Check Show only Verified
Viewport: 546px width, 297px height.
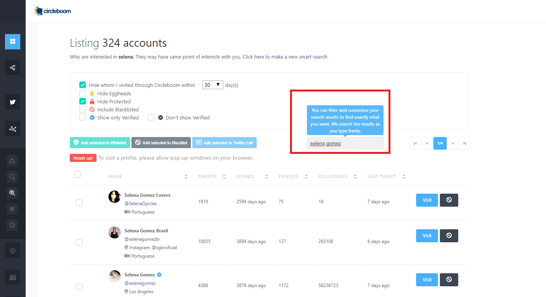pyautogui.click(x=82, y=117)
